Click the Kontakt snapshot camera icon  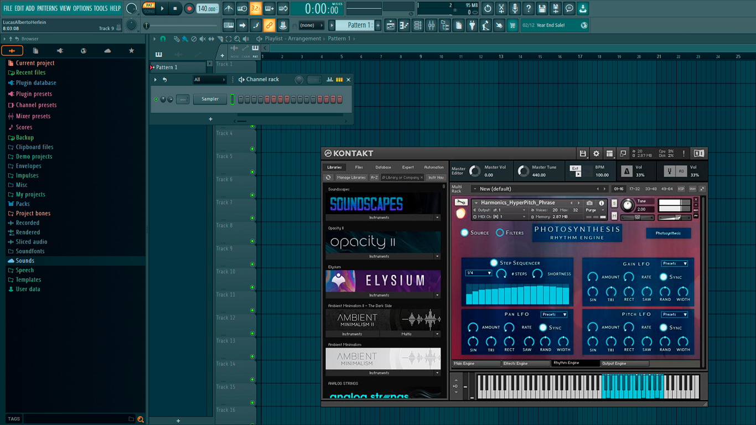tap(590, 203)
